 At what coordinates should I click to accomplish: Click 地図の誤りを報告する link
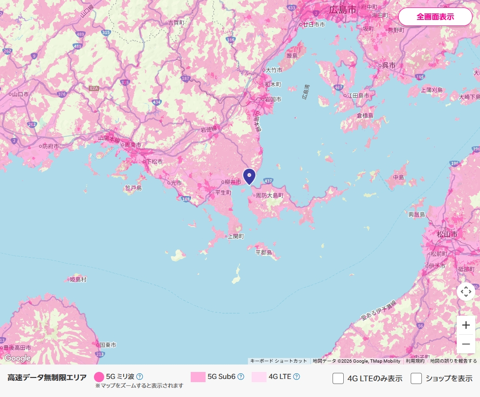pos(453,361)
